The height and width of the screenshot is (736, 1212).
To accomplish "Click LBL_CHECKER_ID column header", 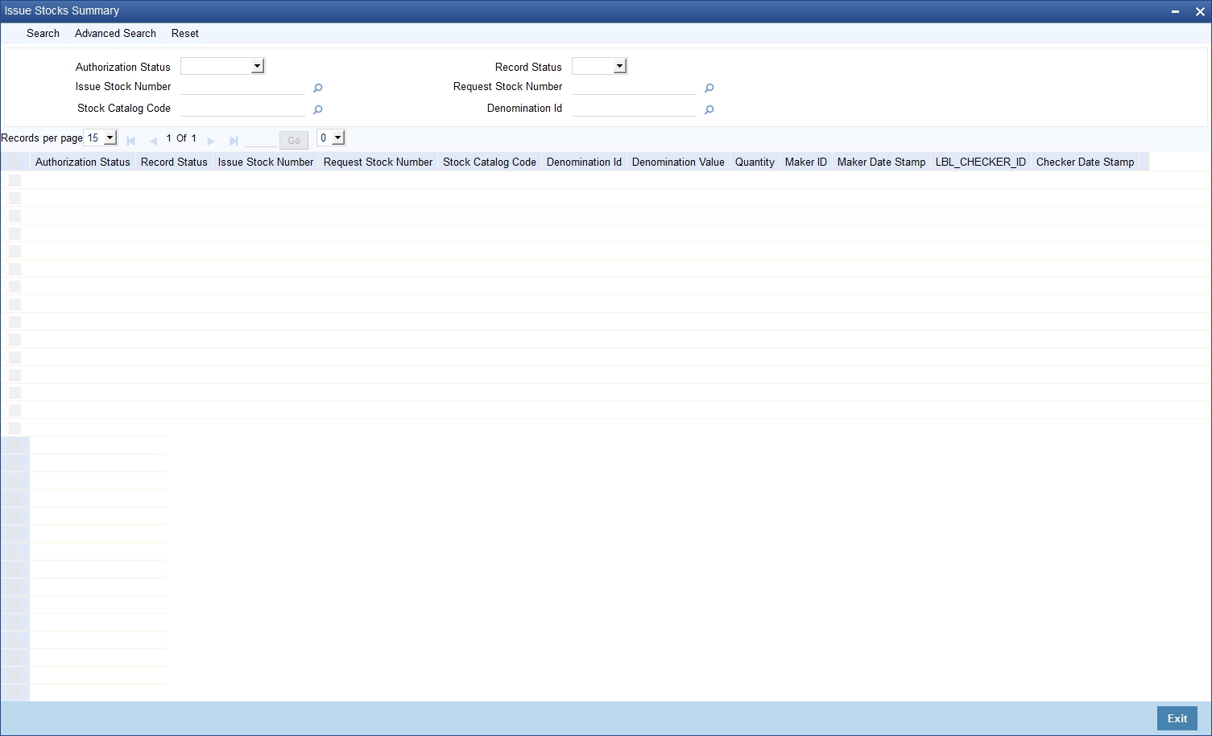I will click(x=981, y=162).
